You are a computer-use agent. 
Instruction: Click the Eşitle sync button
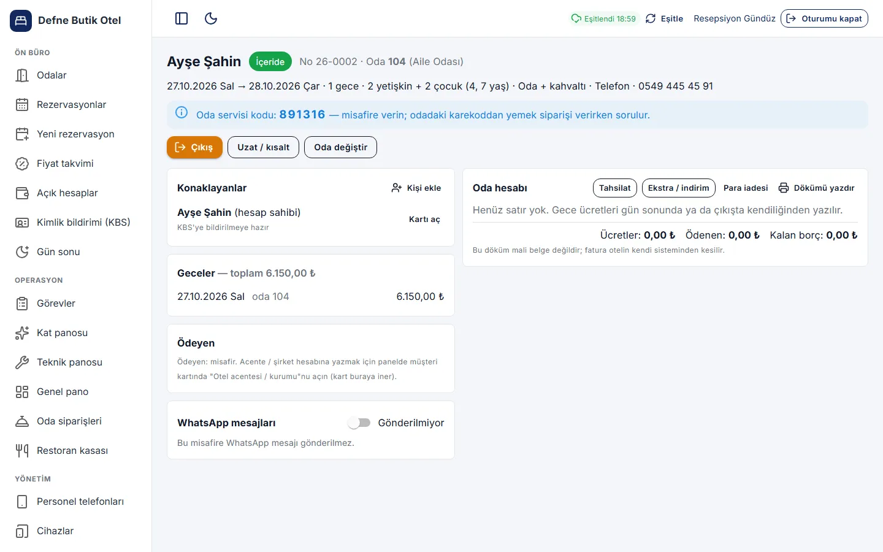pyautogui.click(x=664, y=18)
